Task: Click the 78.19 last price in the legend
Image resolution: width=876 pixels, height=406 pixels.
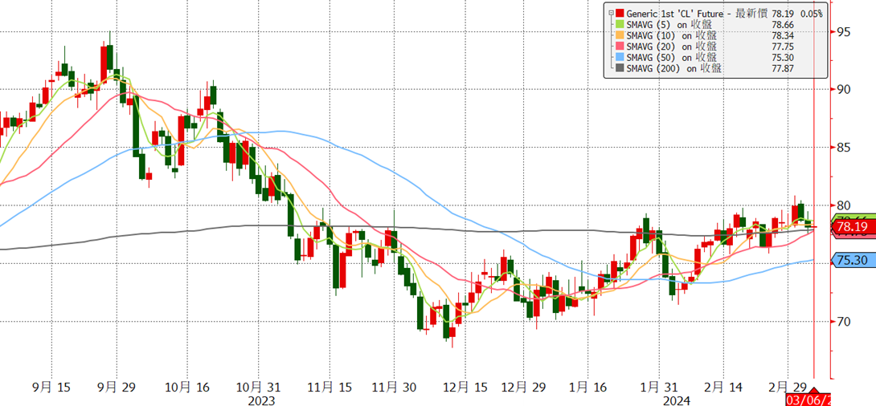Action: (x=784, y=14)
